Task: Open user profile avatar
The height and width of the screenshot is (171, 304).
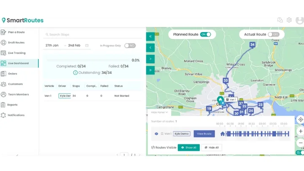Action: pyautogui.click(x=300, y=20)
